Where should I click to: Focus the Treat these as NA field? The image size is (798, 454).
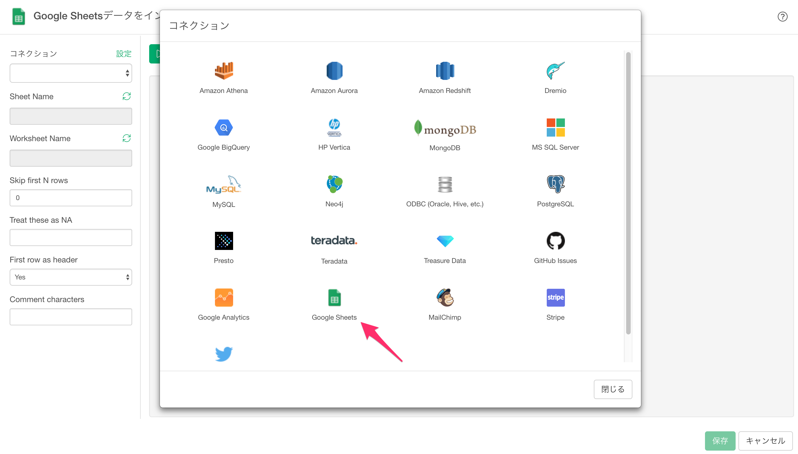tap(71, 237)
